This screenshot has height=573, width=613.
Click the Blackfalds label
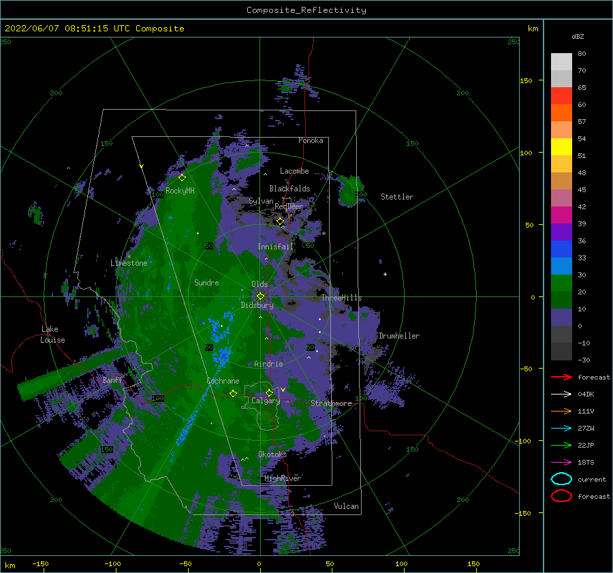click(289, 189)
